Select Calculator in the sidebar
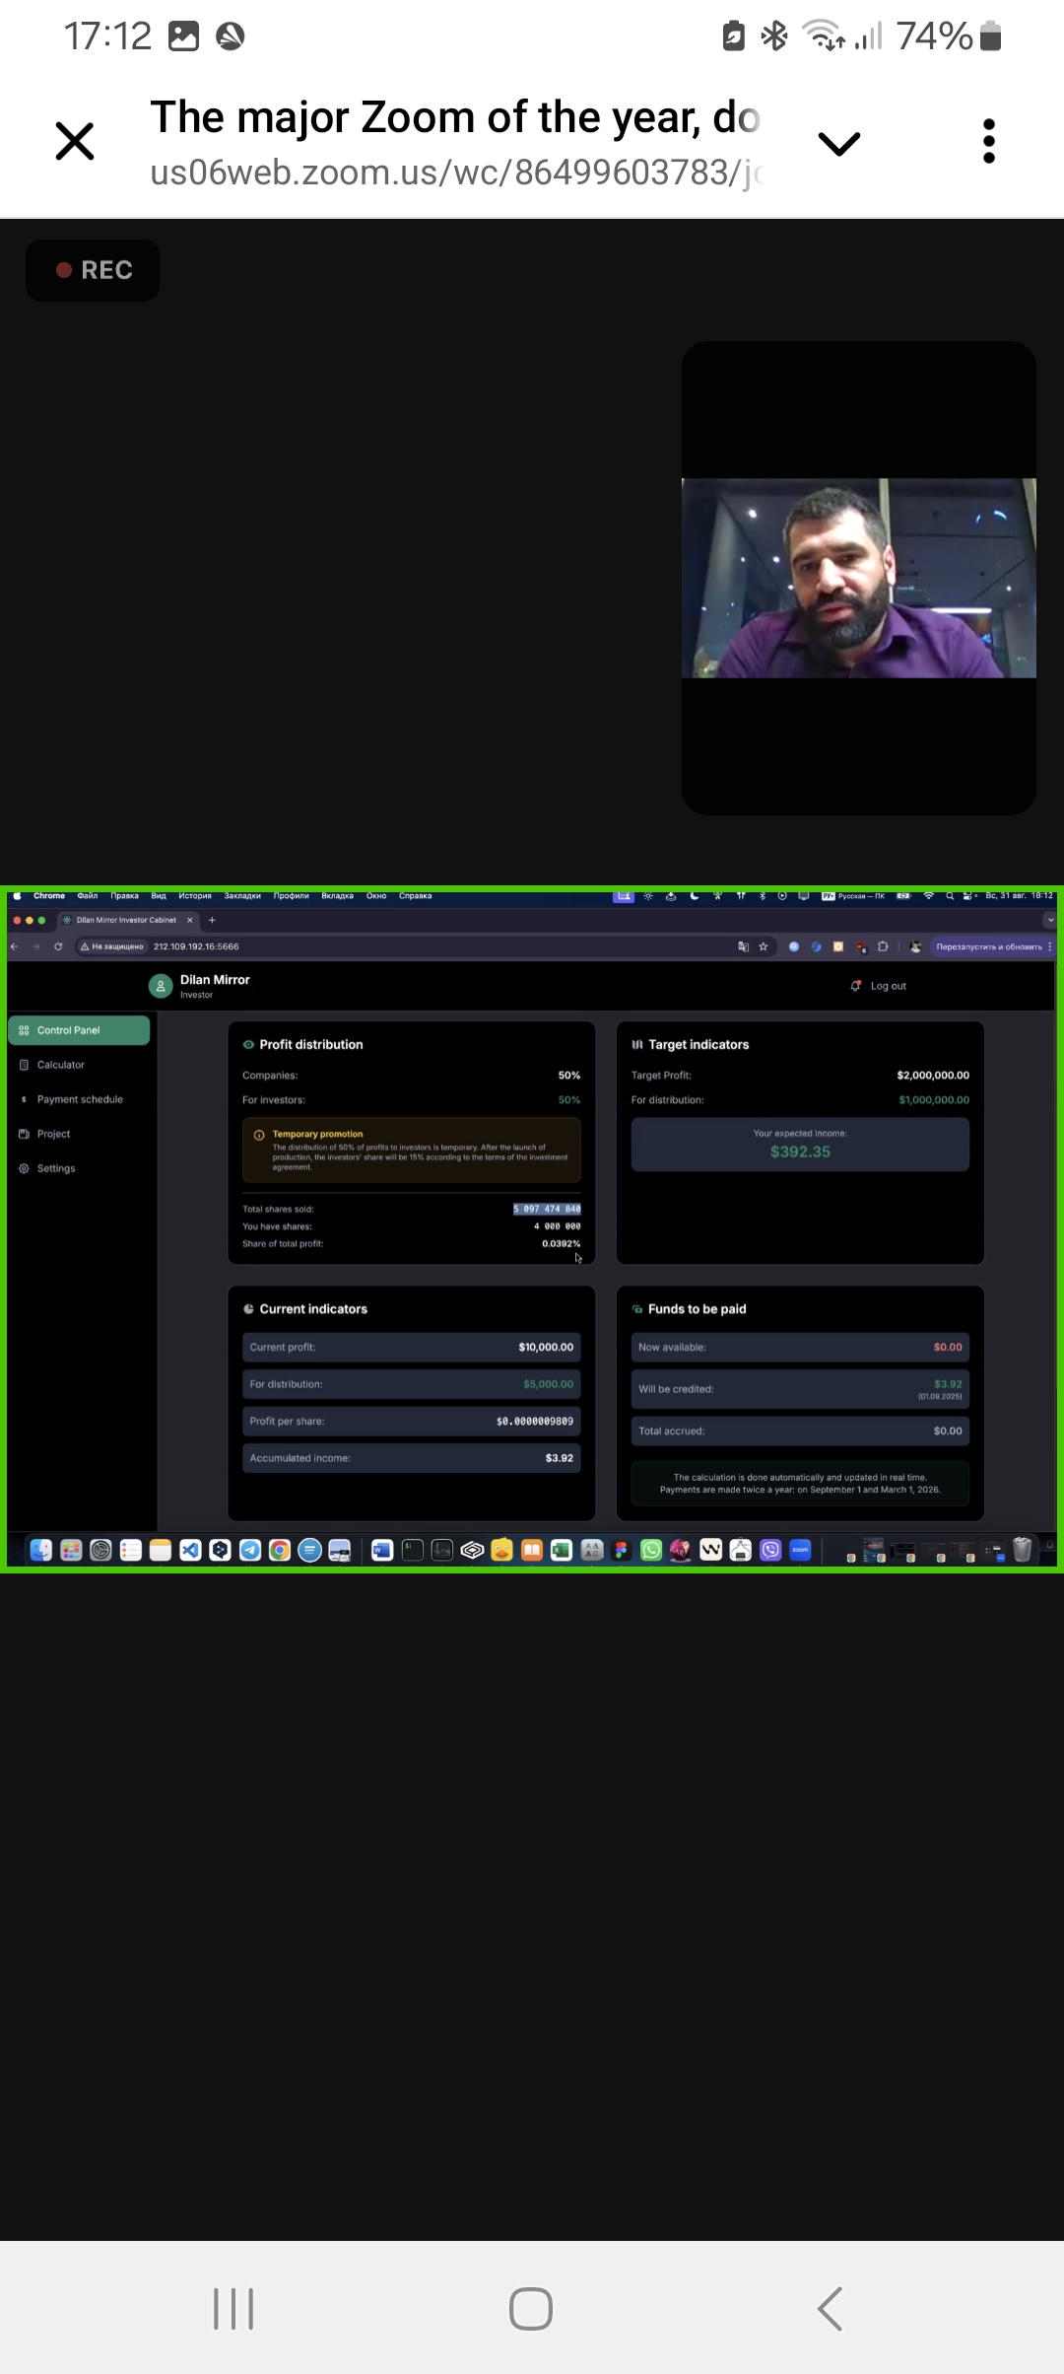 point(61,1065)
